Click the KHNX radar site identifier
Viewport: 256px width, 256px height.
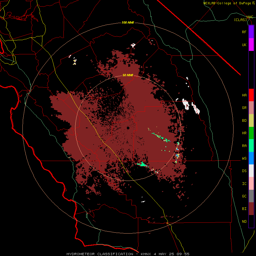[146, 254]
